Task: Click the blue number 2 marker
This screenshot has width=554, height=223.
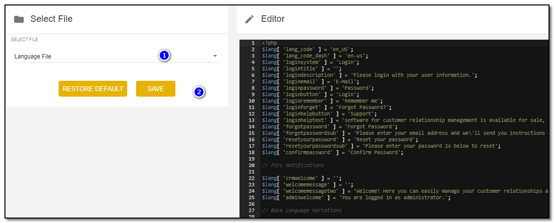Action: (200, 92)
